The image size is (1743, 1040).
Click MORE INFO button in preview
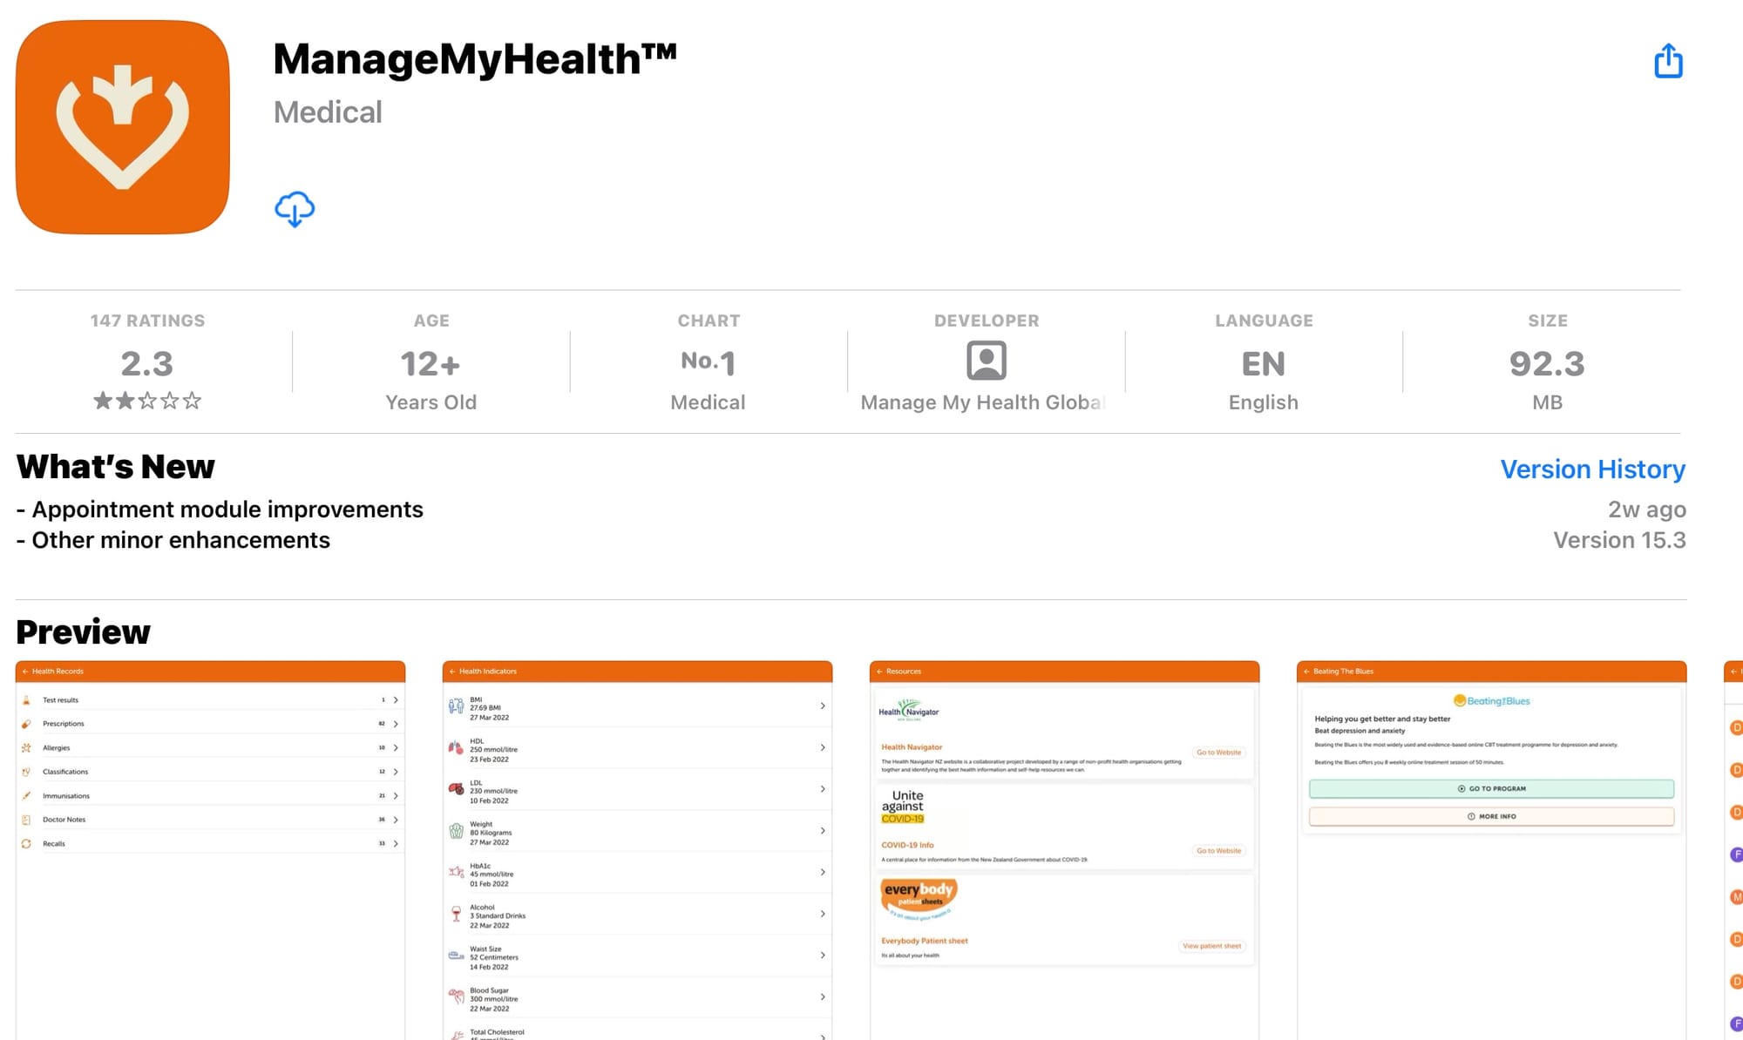click(1491, 816)
